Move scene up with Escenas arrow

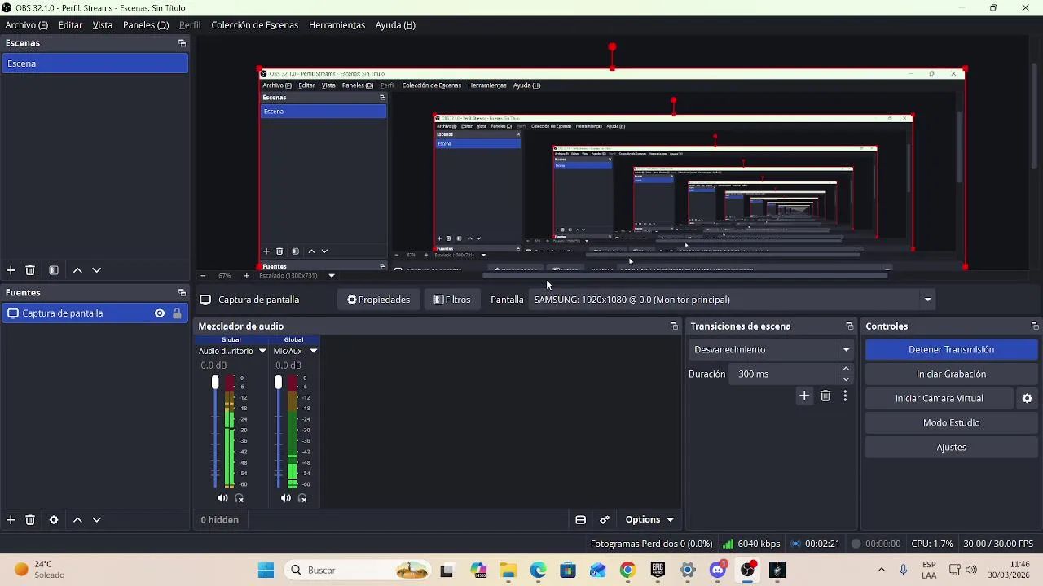(77, 270)
